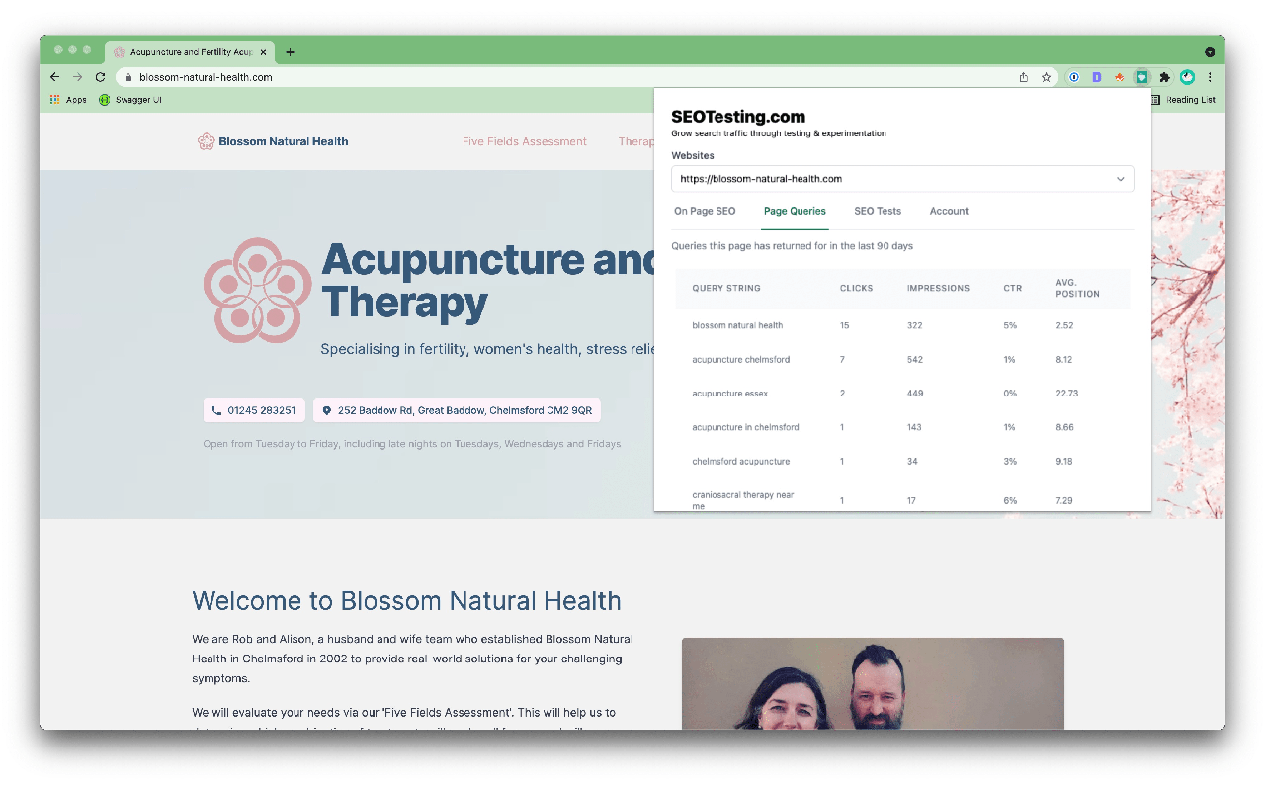
Task: Open the tab search dropdown arrow
Action: (x=1210, y=52)
